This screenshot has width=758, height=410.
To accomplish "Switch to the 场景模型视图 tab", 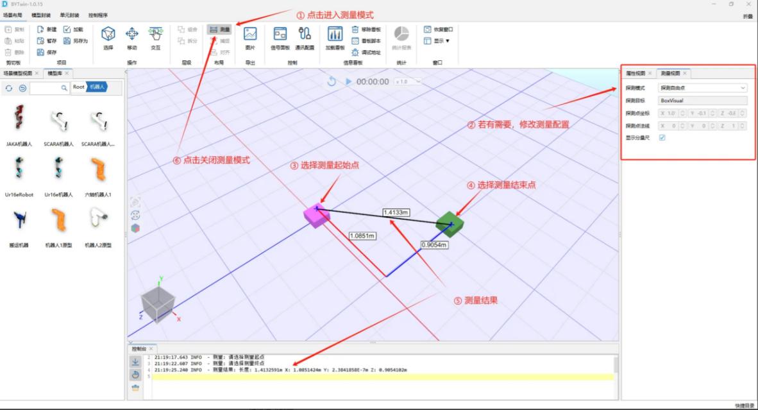I will click(x=18, y=73).
